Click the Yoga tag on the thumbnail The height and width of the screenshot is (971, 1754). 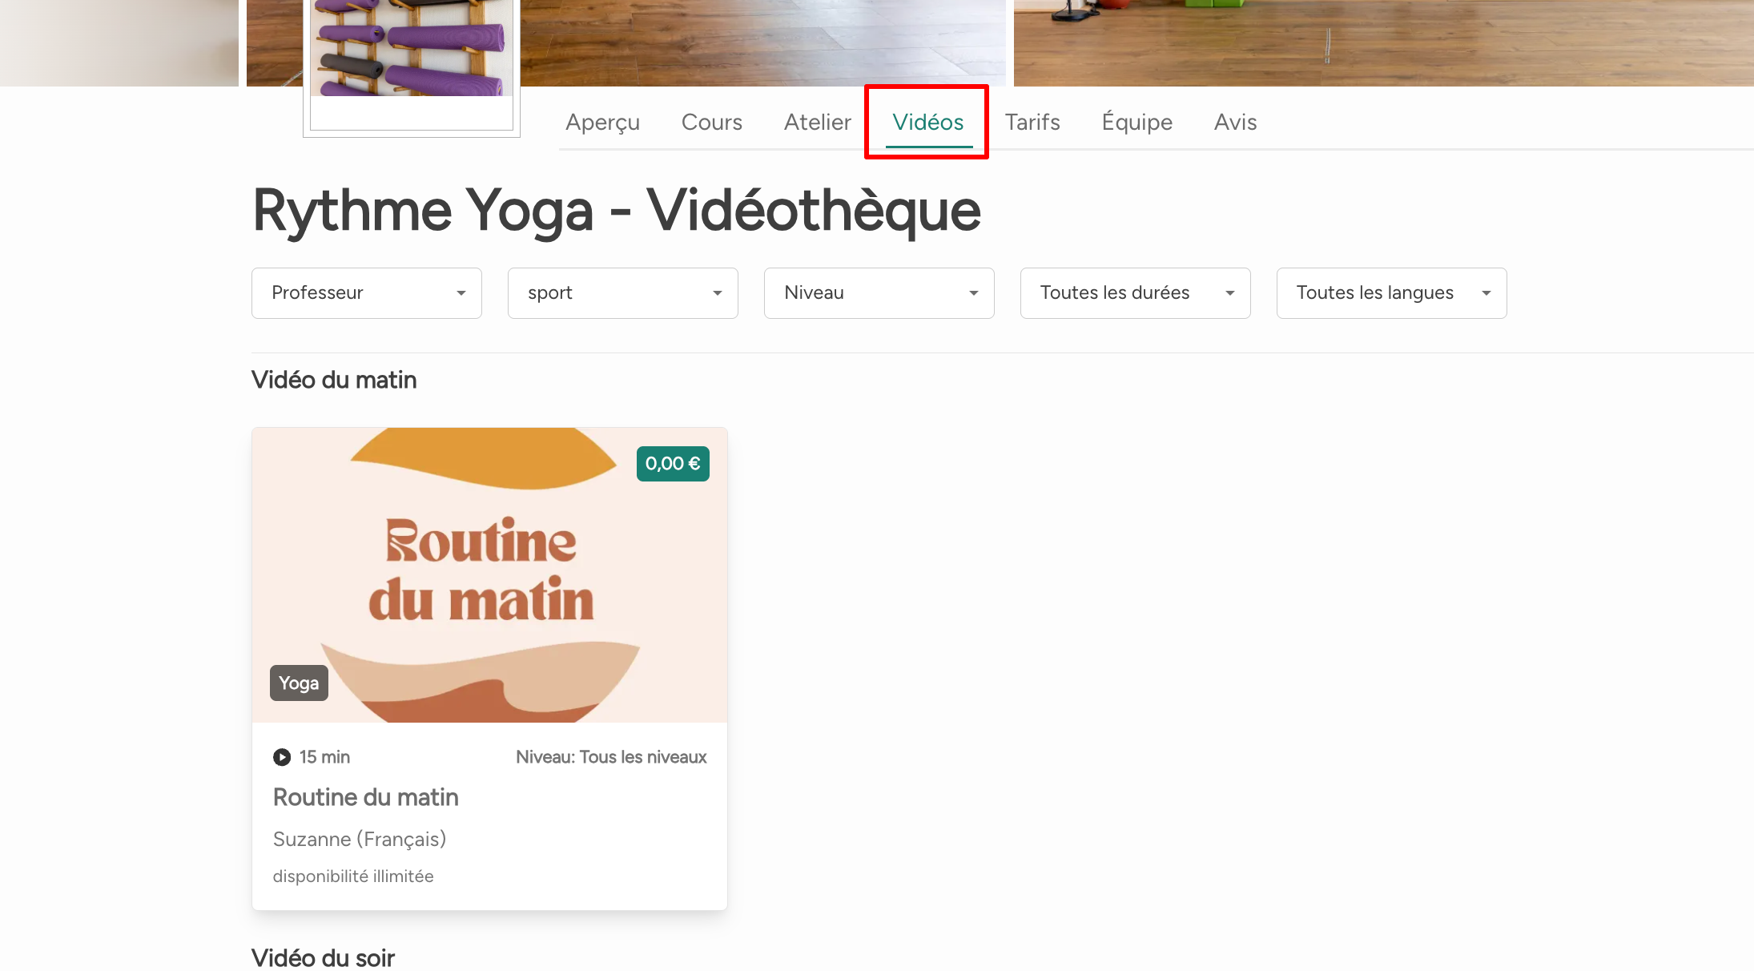click(299, 683)
